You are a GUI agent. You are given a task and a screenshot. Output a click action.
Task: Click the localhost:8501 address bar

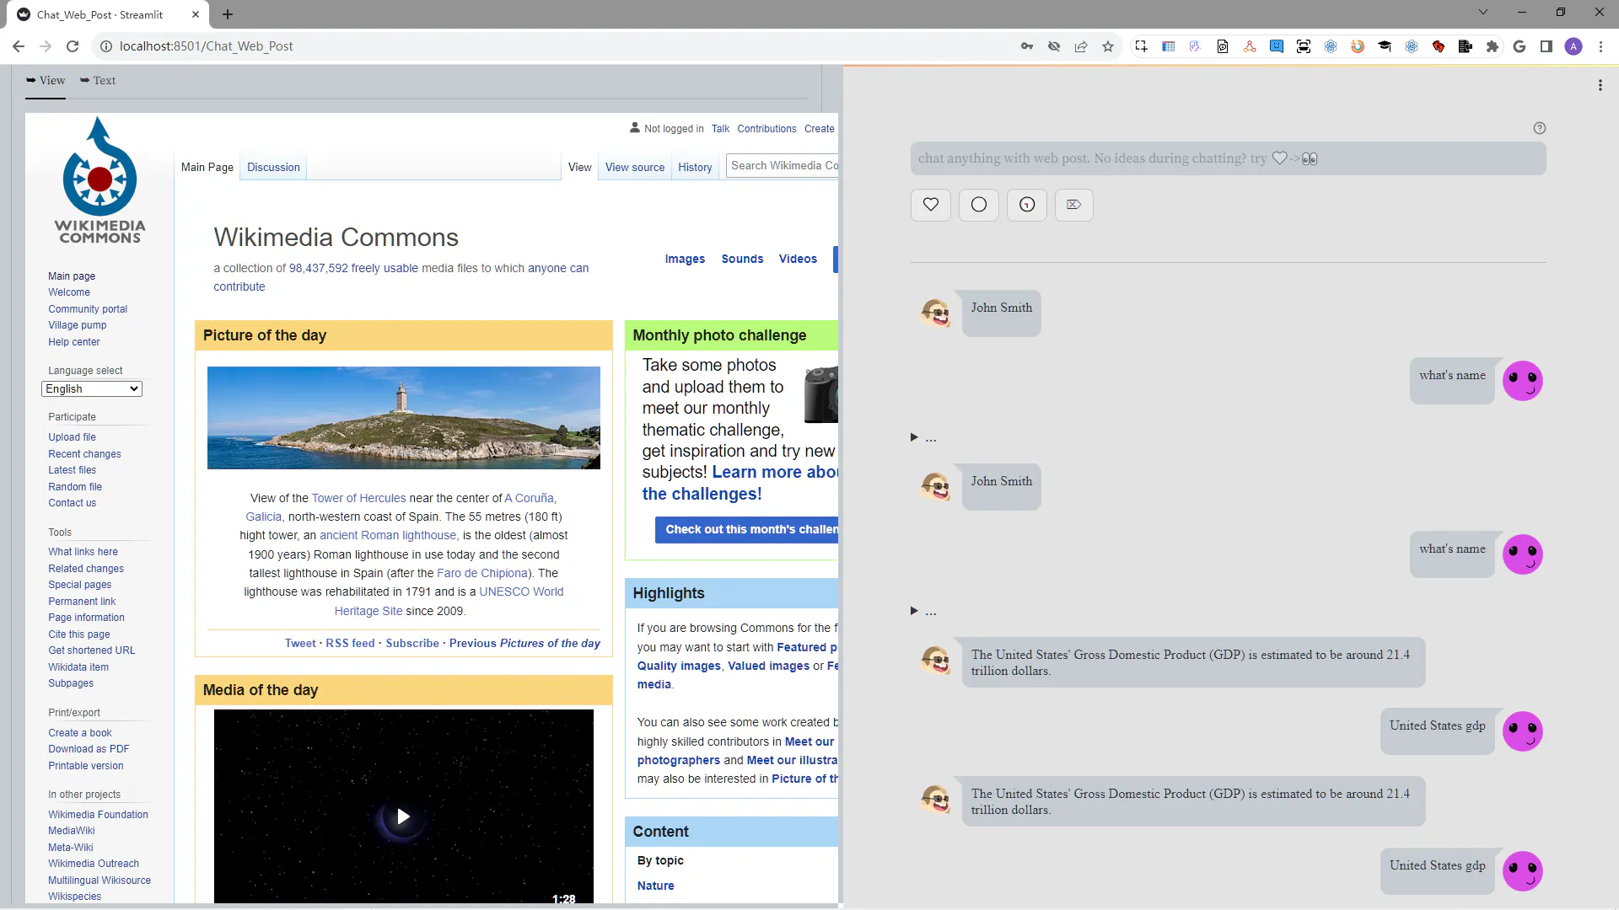[x=557, y=46]
